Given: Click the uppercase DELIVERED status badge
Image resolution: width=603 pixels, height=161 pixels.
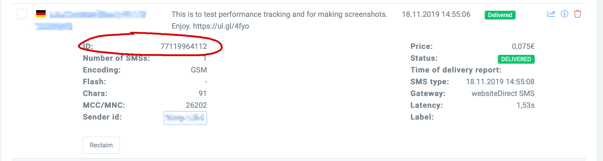Looking at the screenshot, I should (x=516, y=59).
